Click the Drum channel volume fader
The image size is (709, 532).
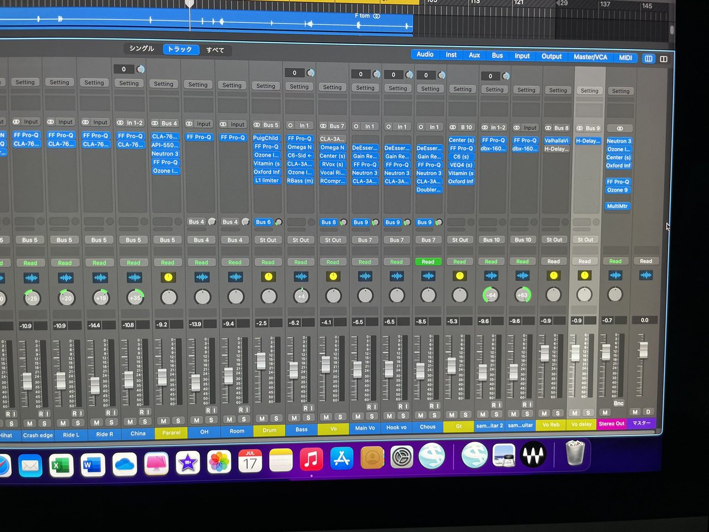261,361
